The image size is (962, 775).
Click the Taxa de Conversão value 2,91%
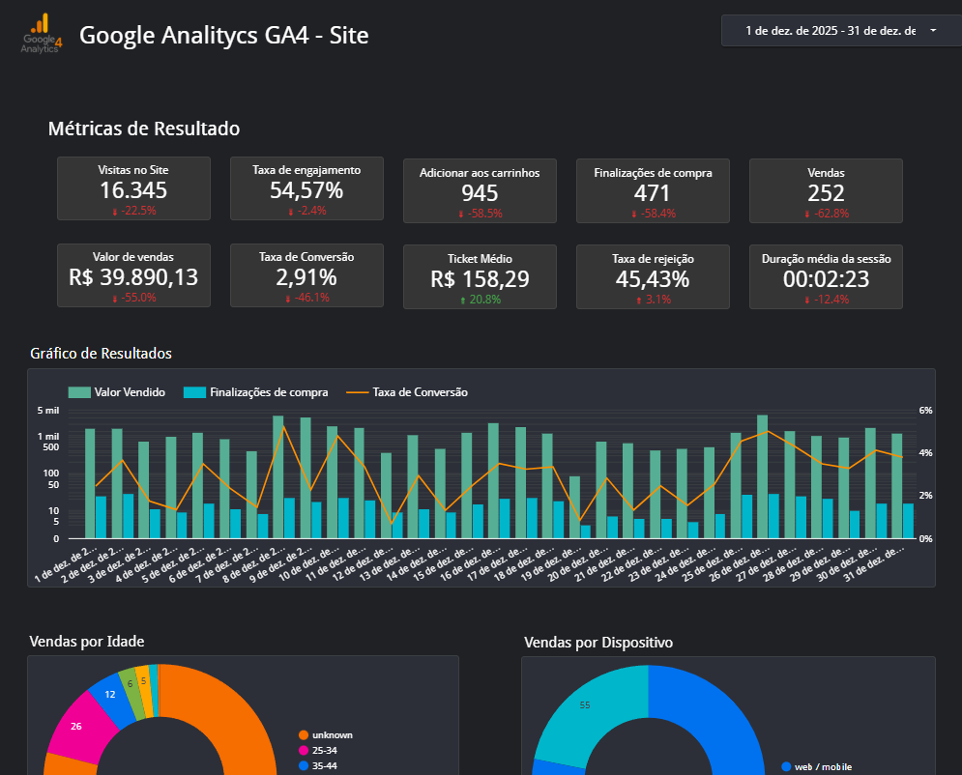coord(306,277)
